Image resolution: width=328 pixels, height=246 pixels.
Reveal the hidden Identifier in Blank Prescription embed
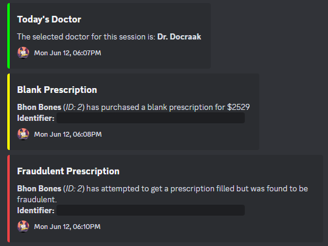(x=151, y=118)
